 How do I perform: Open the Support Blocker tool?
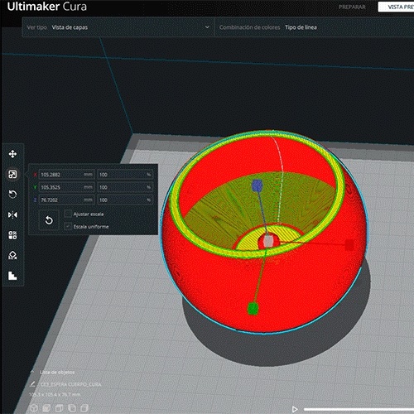pos(12,255)
